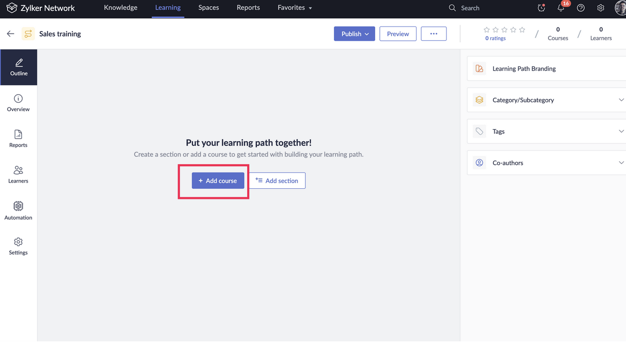The height and width of the screenshot is (349, 626).
Task: Open Overview info icon in sidebar
Action: click(x=18, y=98)
